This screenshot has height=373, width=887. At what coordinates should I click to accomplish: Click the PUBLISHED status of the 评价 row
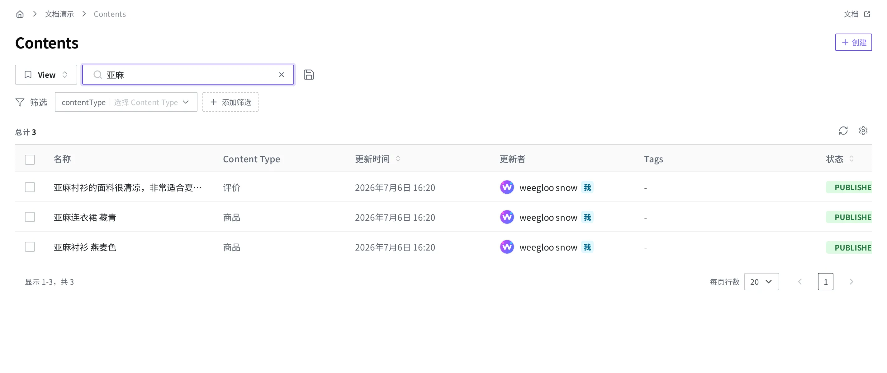[849, 187]
